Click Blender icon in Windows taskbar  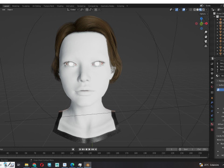point(88,165)
